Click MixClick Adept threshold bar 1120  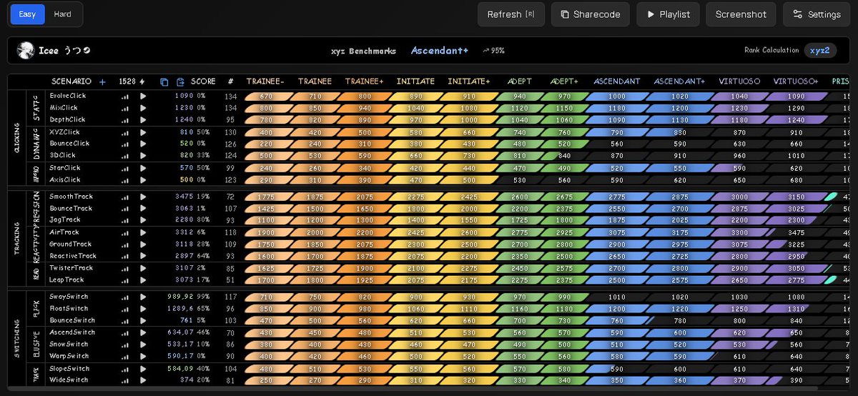click(519, 108)
